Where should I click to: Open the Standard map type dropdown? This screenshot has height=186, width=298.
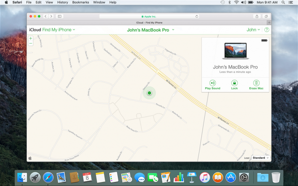tap(260, 158)
